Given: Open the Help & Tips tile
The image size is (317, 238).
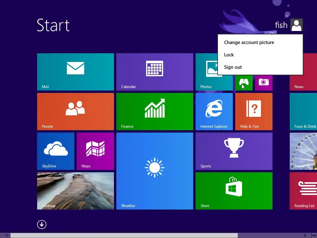Looking at the screenshot, I should pos(254,112).
